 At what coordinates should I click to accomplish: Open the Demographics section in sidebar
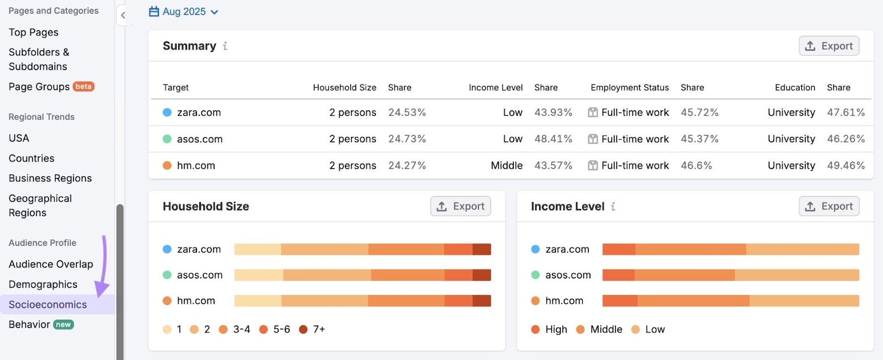[x=43, y=284]
